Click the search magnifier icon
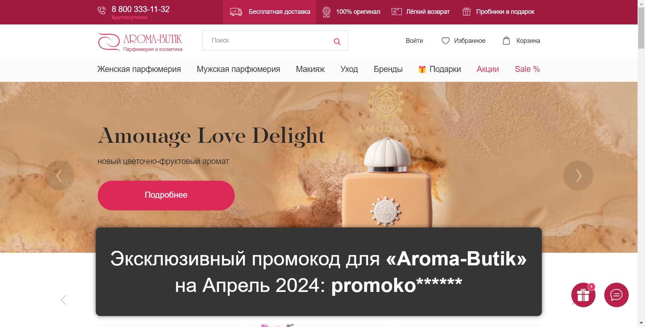Viewport: 645px width, 327px height. pyautogui.click(x=337, y=41)
